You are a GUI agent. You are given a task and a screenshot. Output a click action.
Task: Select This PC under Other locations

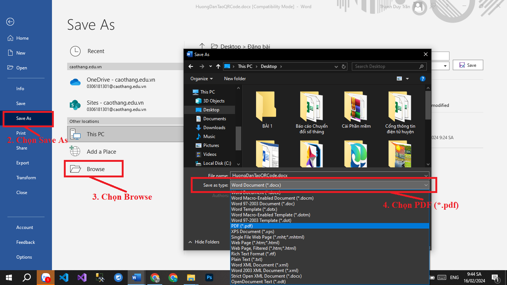(x=126, y=134)
